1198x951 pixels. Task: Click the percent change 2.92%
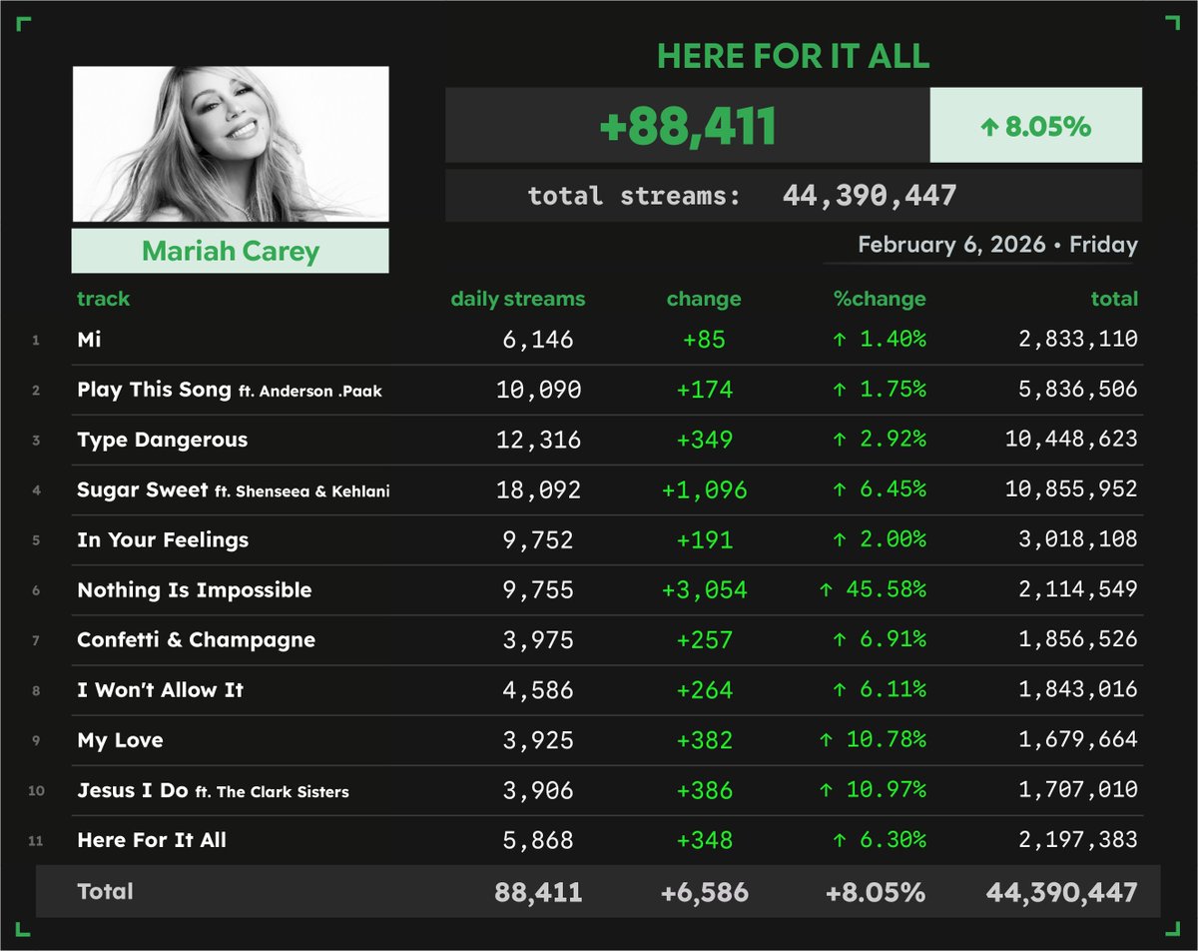coord(880,440)
